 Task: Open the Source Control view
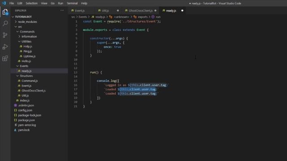tap(5, 35)
